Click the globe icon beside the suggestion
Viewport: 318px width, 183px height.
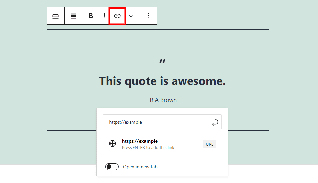click(112, 144)
